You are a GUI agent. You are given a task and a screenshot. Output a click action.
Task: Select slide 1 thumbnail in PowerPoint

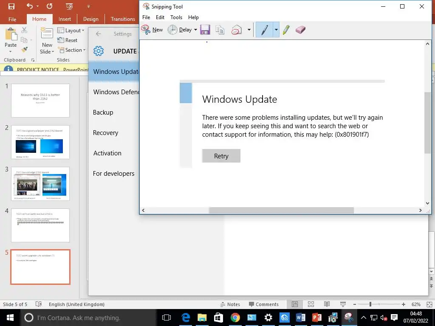(40, 100)
